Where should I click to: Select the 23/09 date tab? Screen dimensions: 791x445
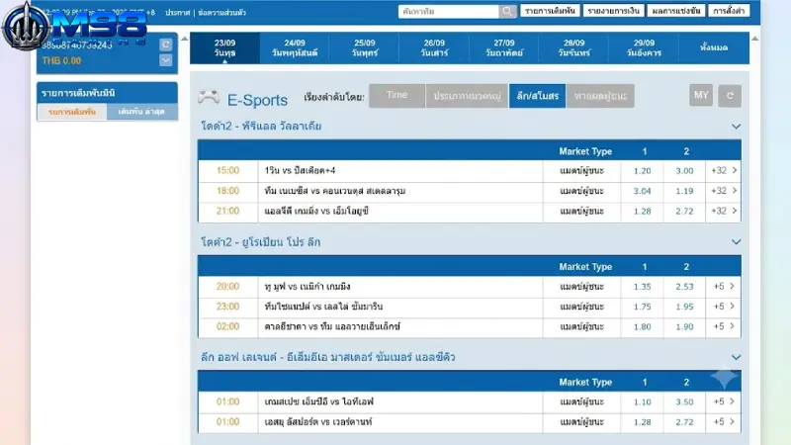click(224, 47)
